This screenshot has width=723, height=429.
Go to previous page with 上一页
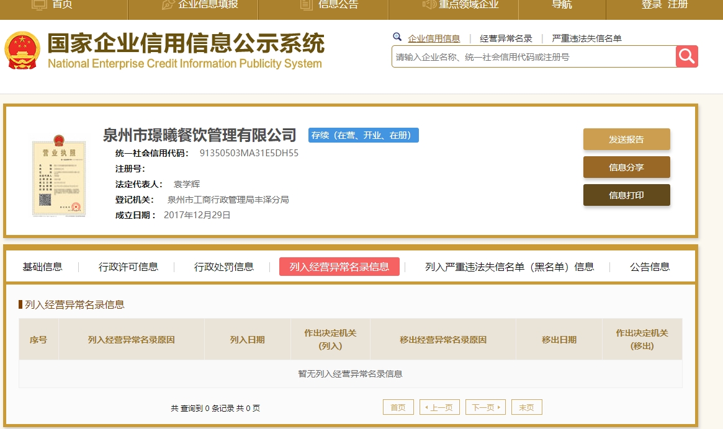(x=439, y=407)
